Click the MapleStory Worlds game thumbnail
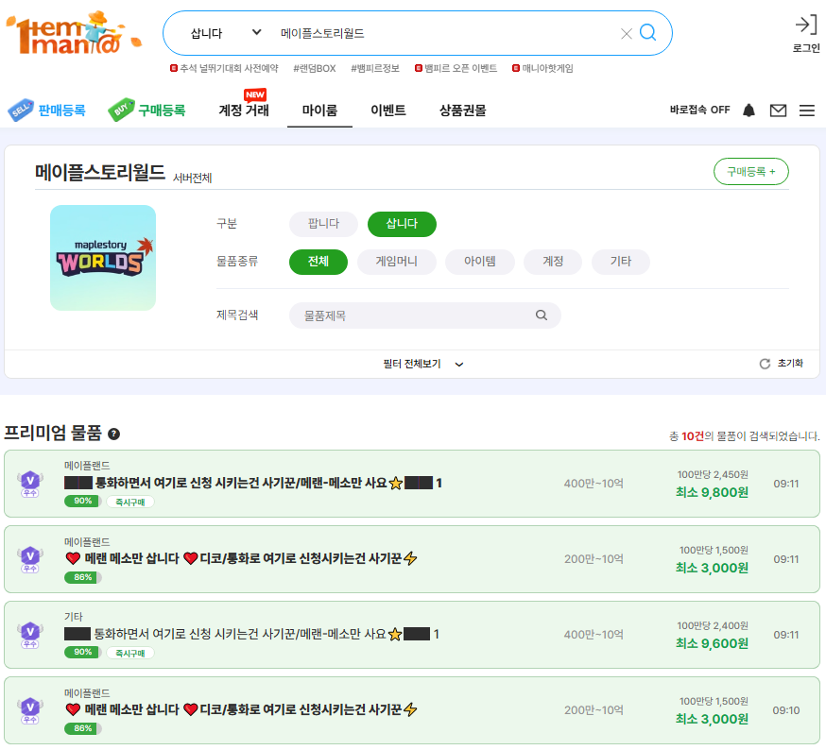 tap(103, 258)
